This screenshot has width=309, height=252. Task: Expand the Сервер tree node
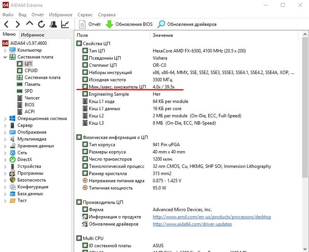tap(5, 125)
